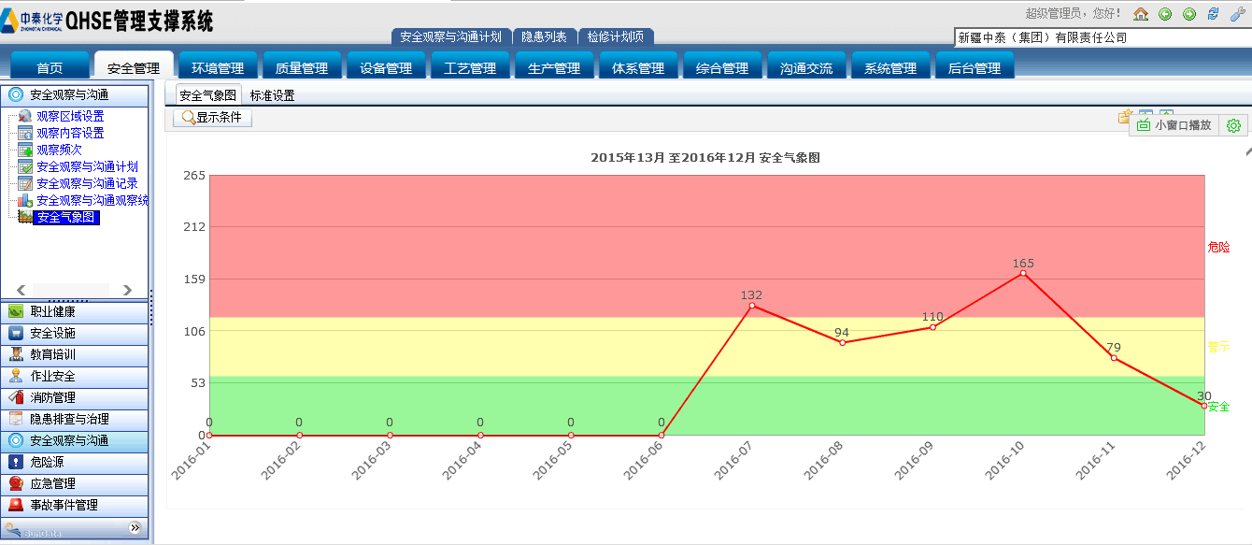Click the home icon in top-right toolbar
The width and height of the screenshot is (1252, 545).
pos(1141,14)
